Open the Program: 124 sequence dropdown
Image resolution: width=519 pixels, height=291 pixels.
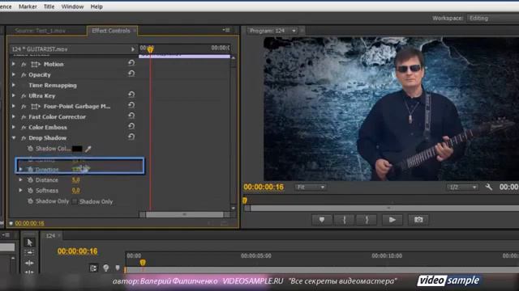272,31
